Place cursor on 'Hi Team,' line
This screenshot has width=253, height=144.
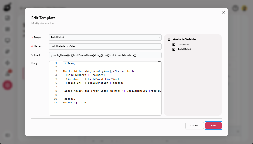coord(69,63)
